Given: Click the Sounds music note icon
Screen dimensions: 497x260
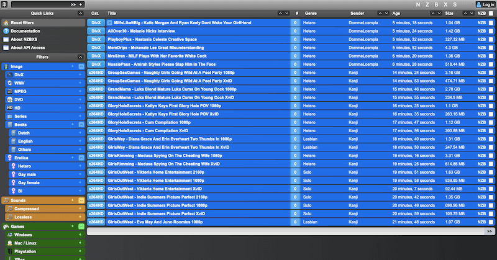Looking at the screenshot, I should click(6, 200).
